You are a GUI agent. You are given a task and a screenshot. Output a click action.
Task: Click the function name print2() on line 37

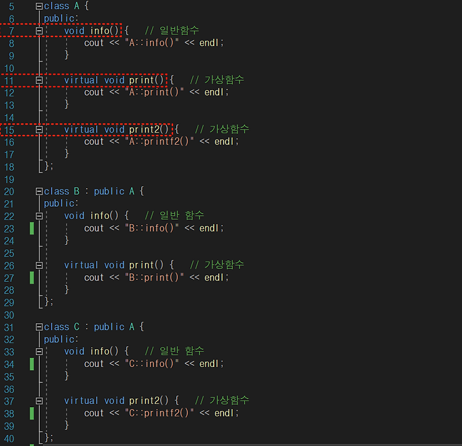(149, 400)
